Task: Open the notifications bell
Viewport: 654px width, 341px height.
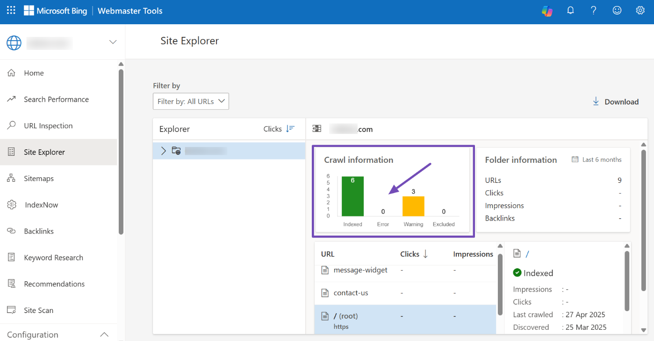Action: (570, 11)
